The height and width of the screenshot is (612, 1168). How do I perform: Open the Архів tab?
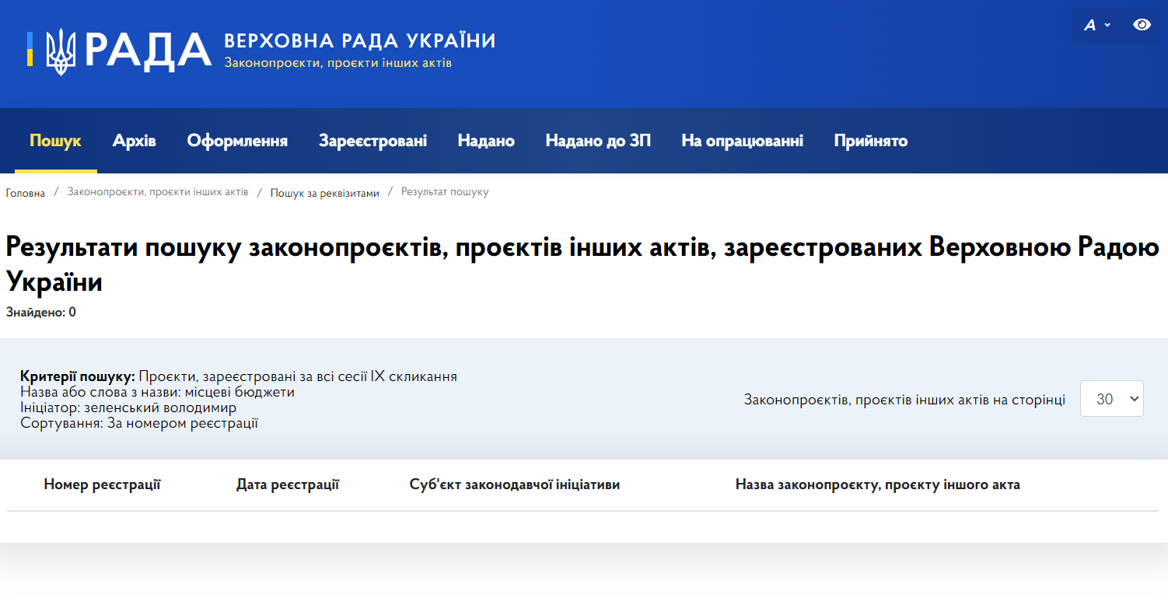[135, 141]
